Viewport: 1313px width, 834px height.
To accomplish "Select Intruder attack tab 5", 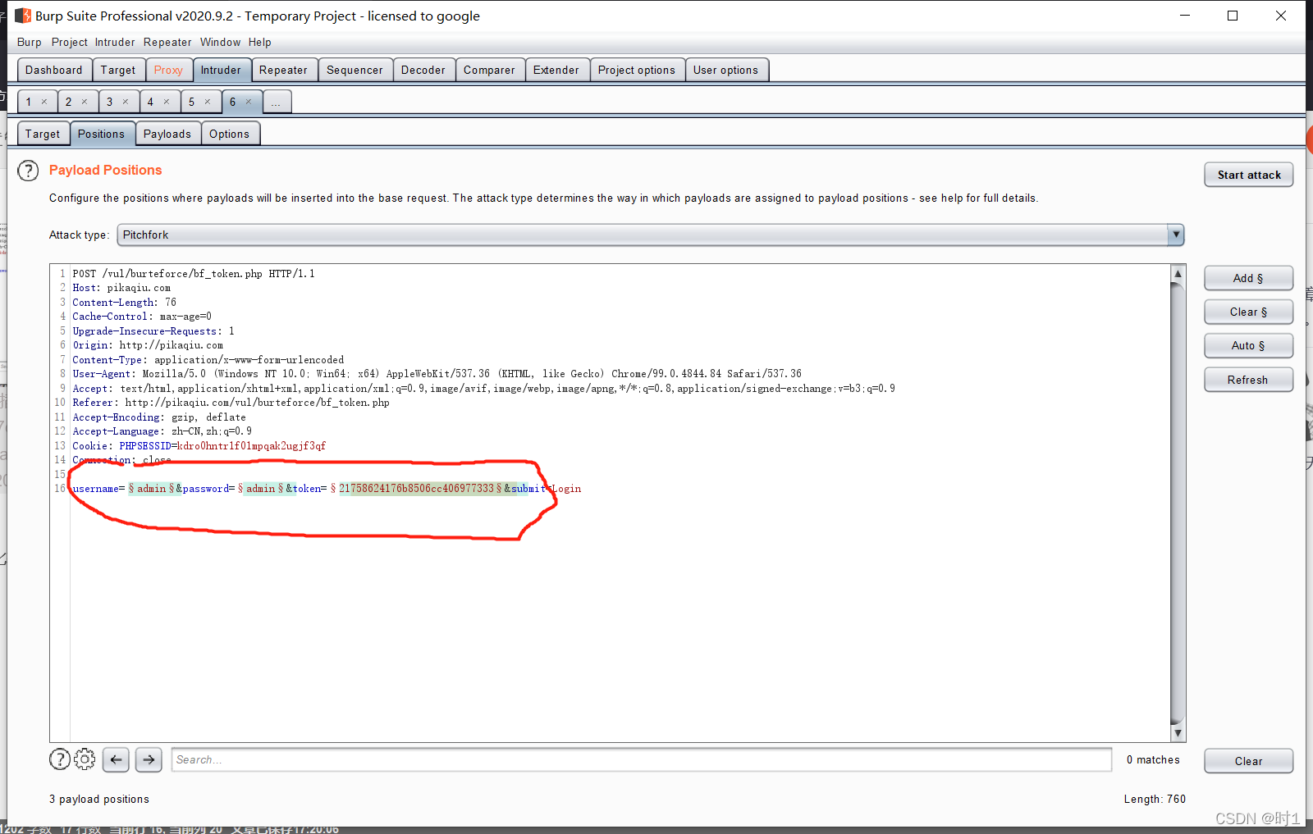I will click(191, 102).
